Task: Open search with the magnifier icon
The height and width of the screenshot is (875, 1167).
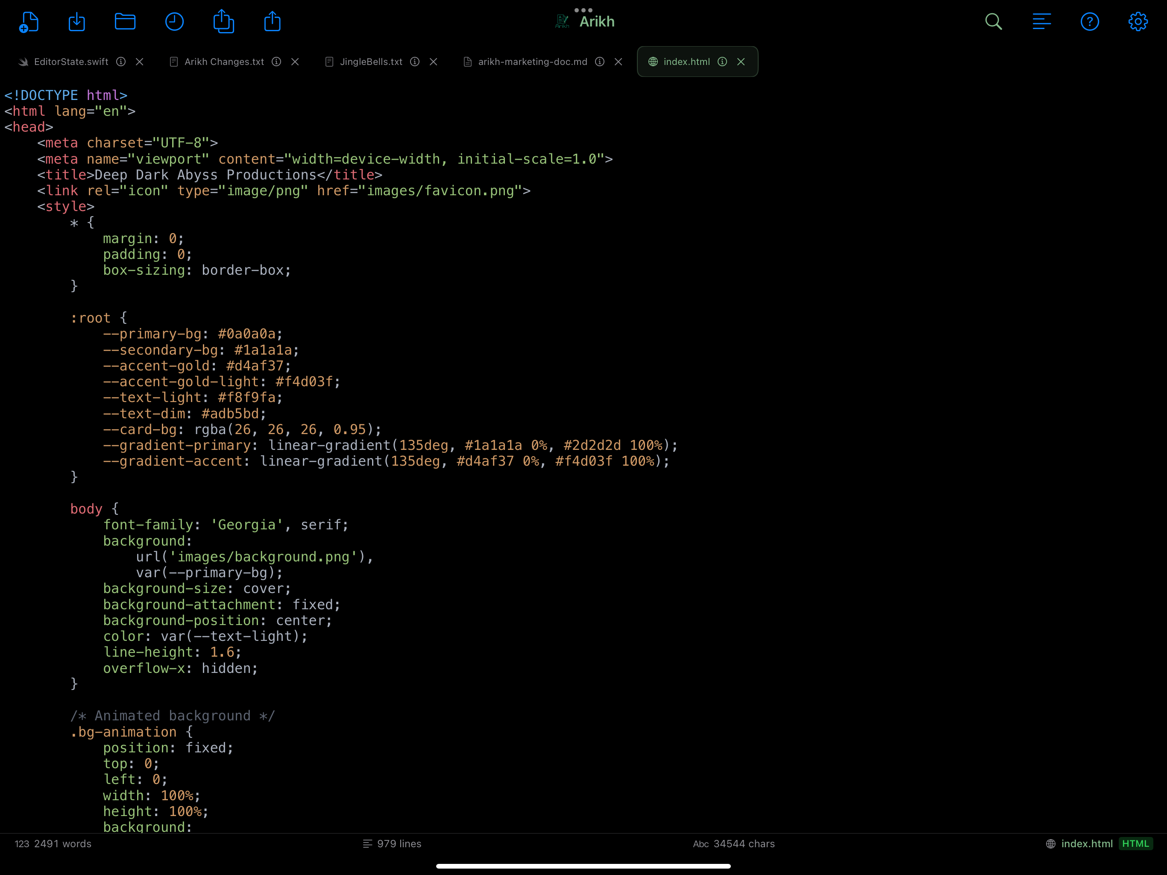Action: pos(994,22)
